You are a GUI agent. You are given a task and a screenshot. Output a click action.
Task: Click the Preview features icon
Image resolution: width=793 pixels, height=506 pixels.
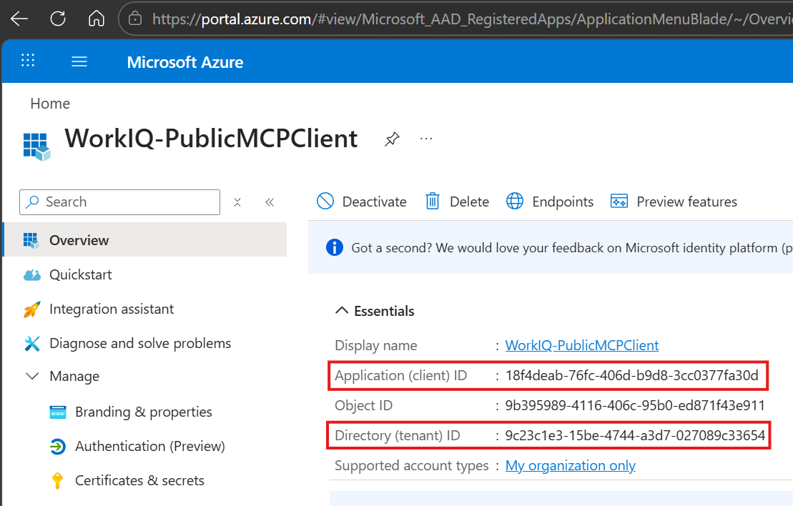pos(619,202)
